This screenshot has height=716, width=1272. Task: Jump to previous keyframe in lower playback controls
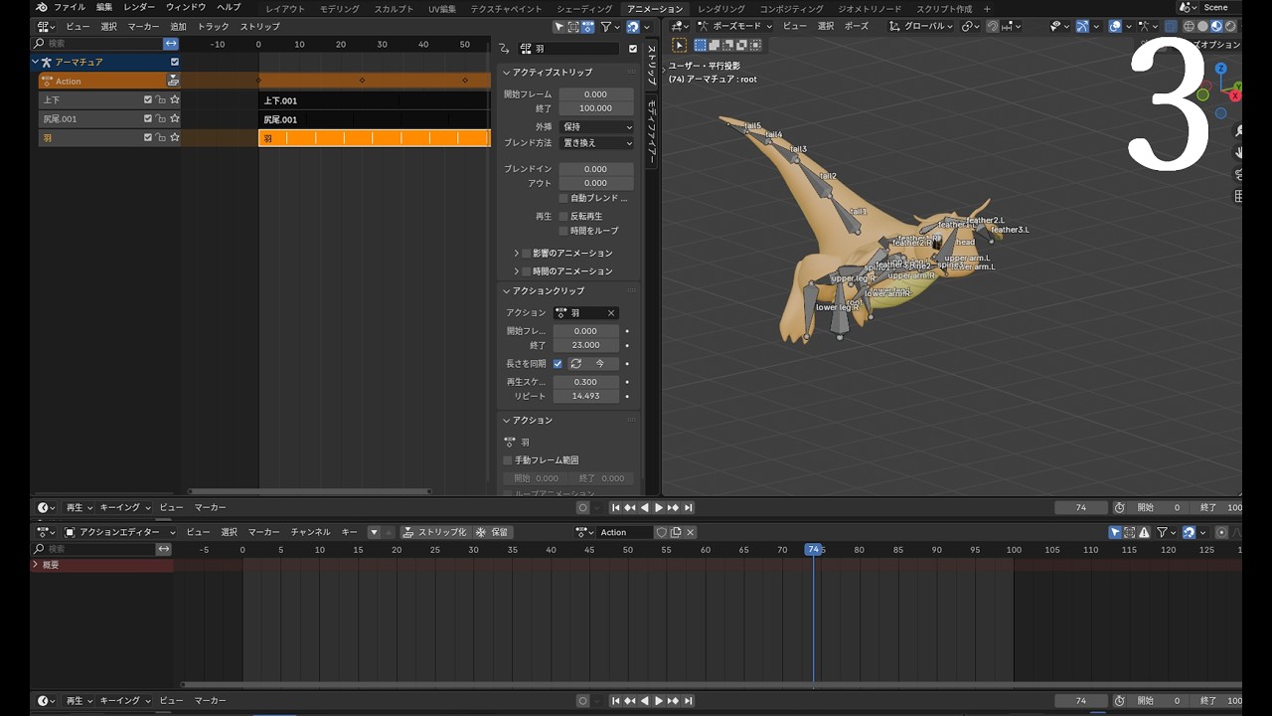(x=630, y=701)
